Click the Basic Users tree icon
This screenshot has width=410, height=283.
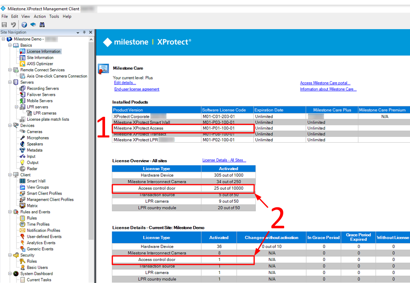(x=22, y=267)
